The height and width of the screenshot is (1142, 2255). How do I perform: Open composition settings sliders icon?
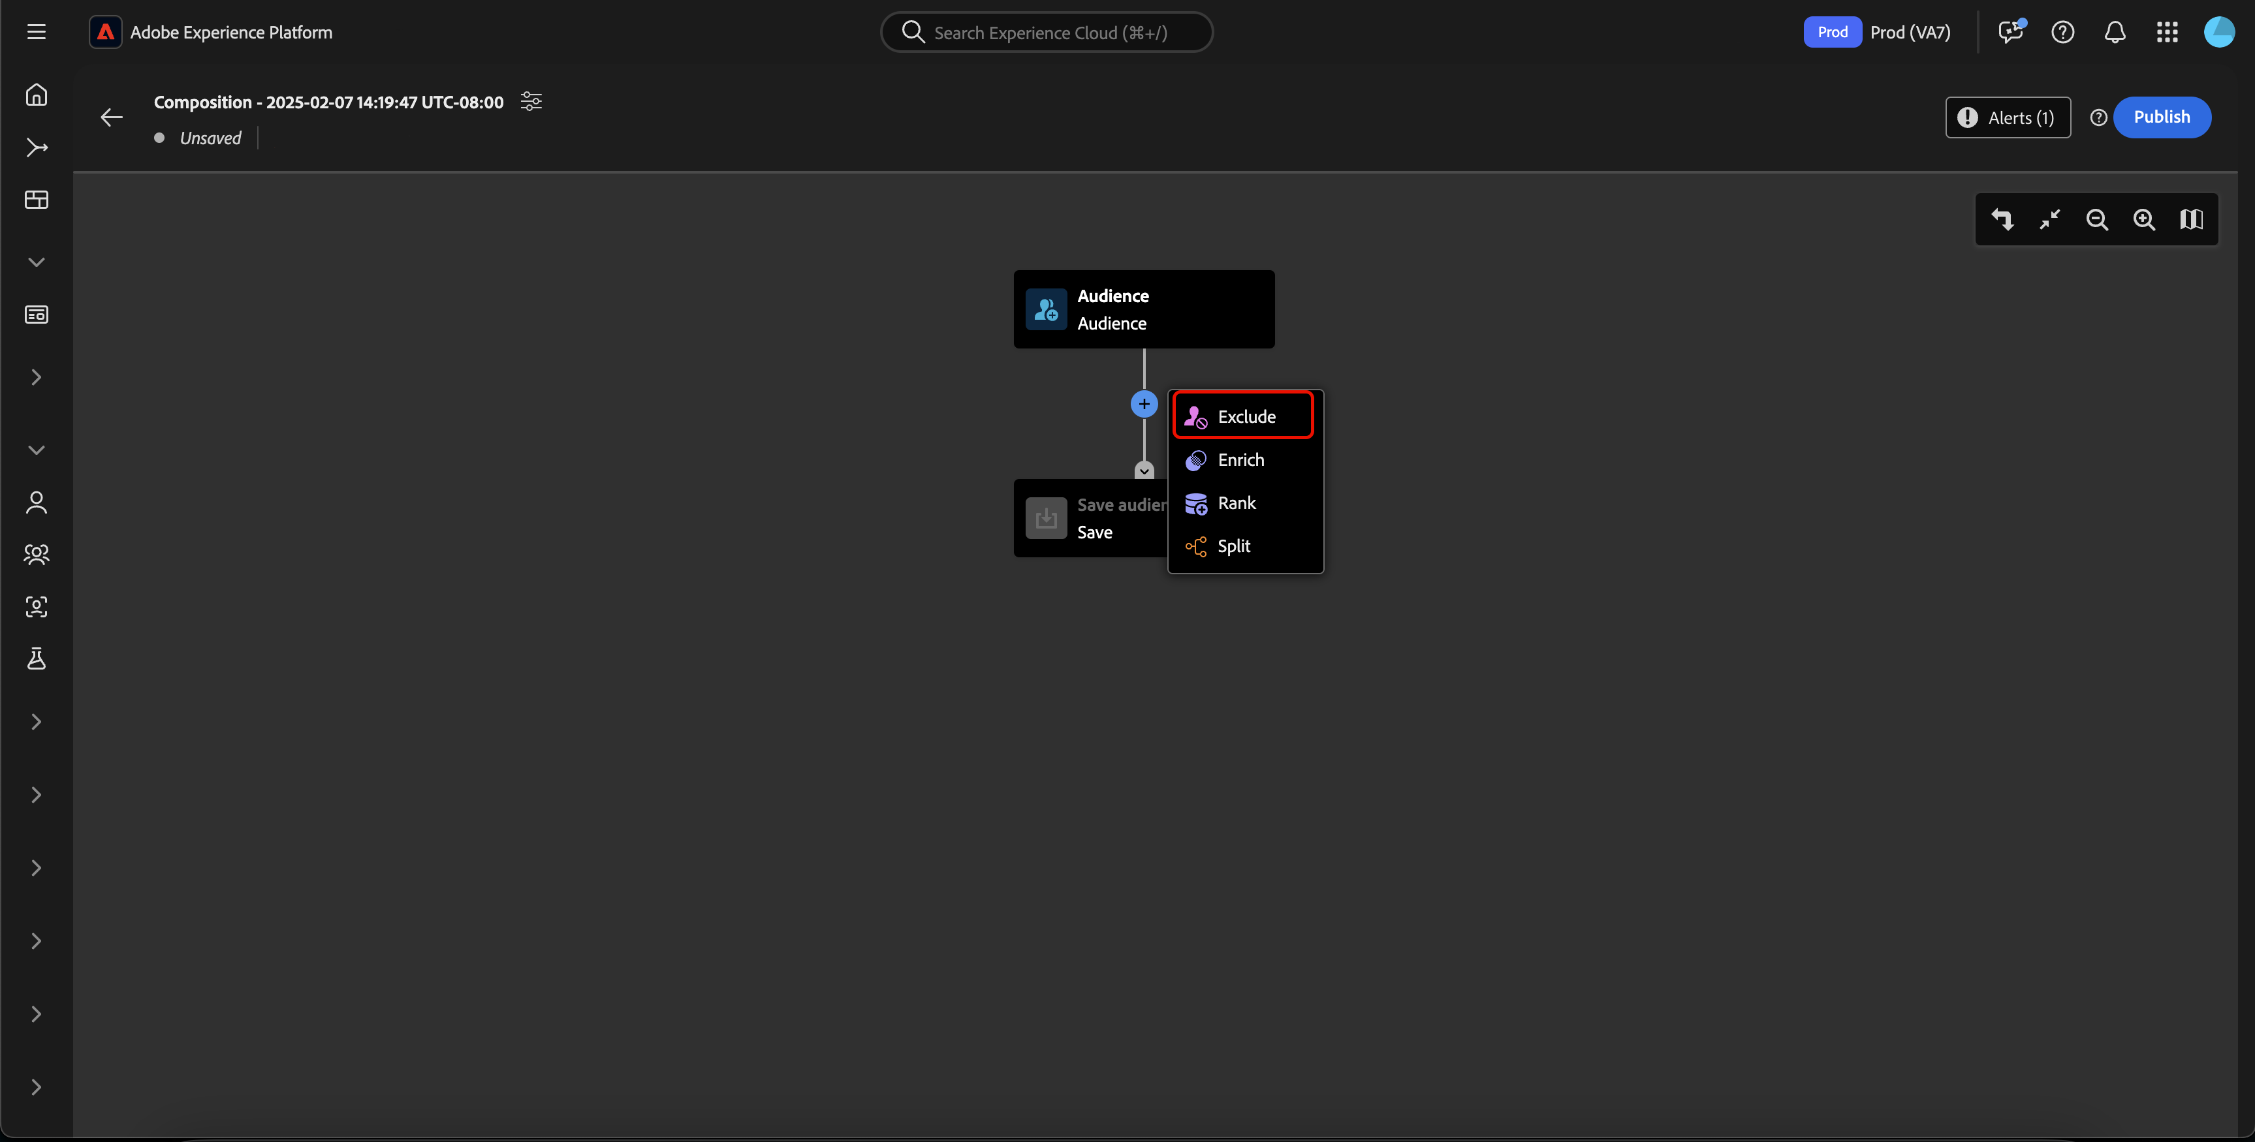point(531,102)
